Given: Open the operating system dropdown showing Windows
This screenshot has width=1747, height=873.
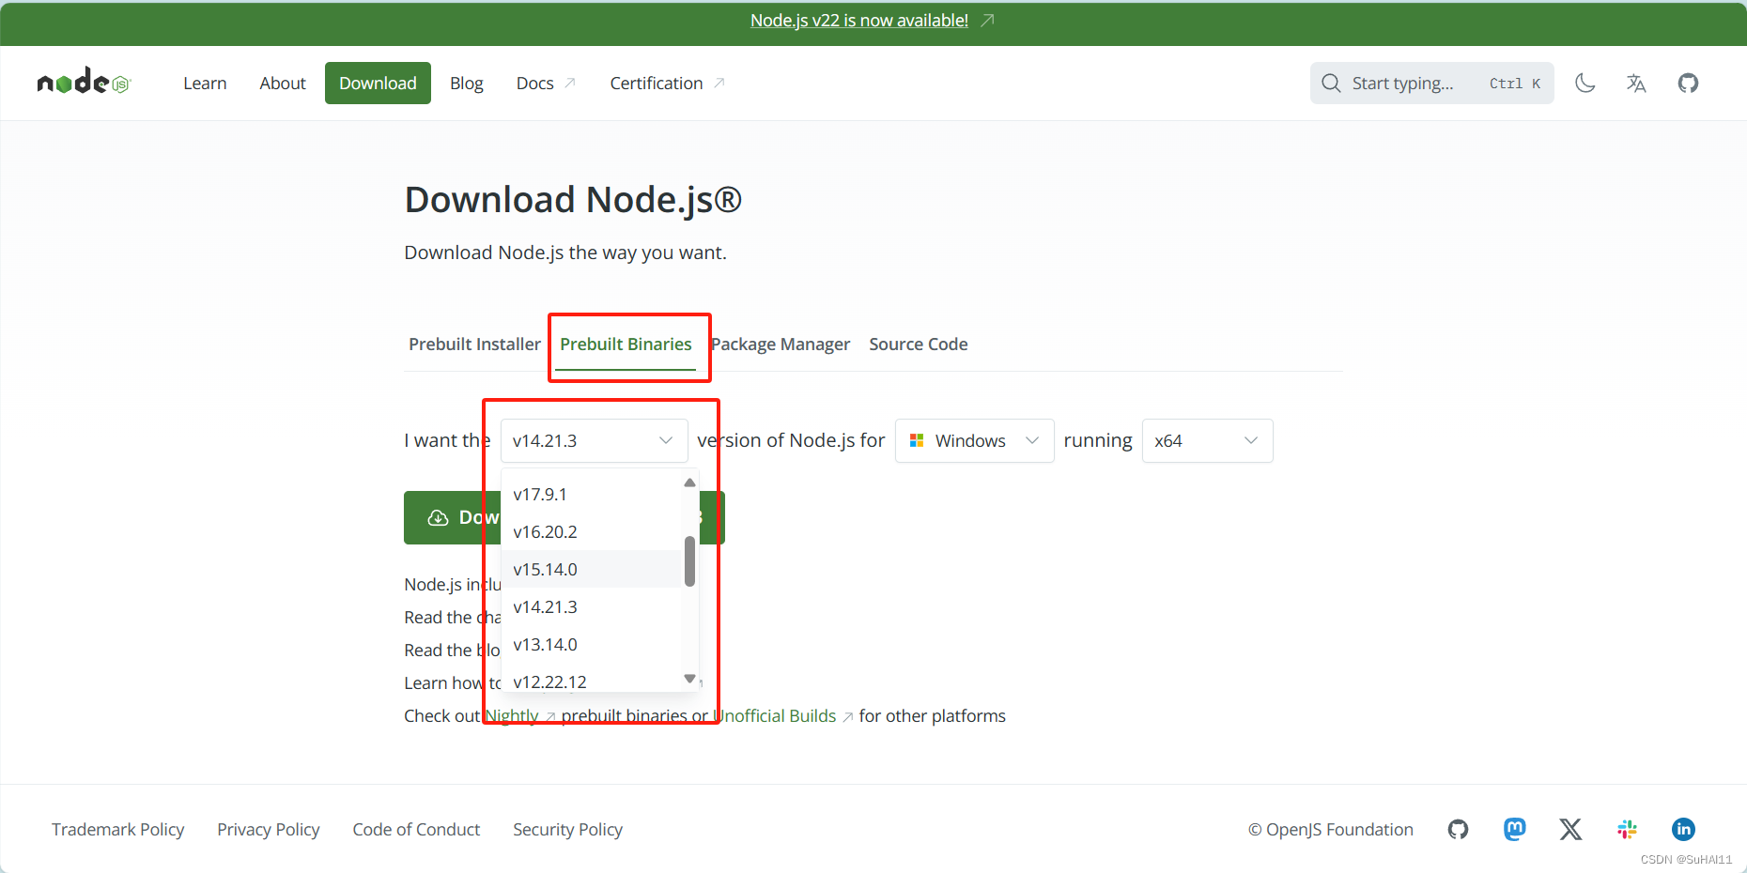Looking at the screenshot, I should tap(974, 440).
